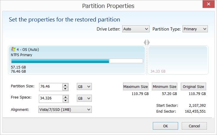Confirm with the OK button
This screenshot has width=217, height=135.
pyautogui.click(x=165, y=126)
